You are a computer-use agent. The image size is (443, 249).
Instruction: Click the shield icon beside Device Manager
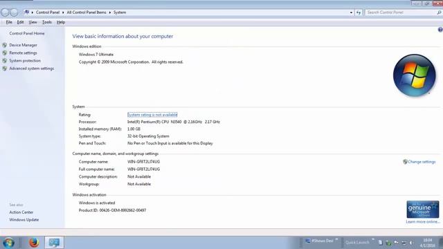click(5, 45)
